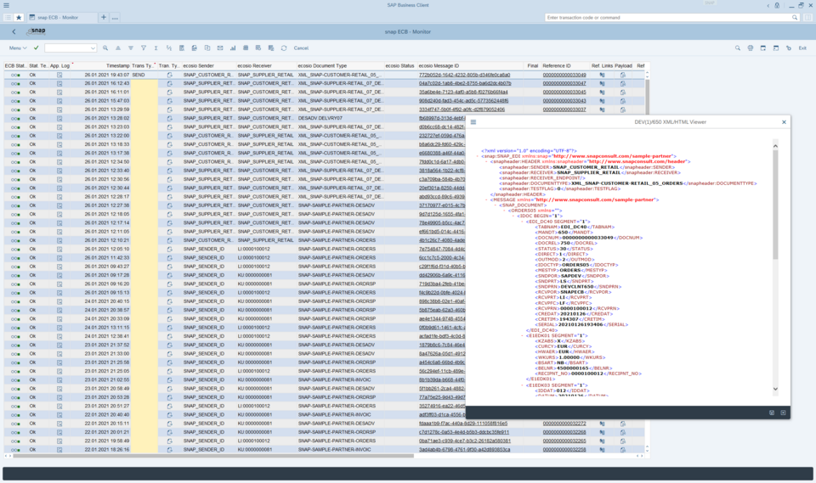Viewport: 816px width, 483px height.
Task: Open the command field dropdown in toolbar
Action: 93,48
